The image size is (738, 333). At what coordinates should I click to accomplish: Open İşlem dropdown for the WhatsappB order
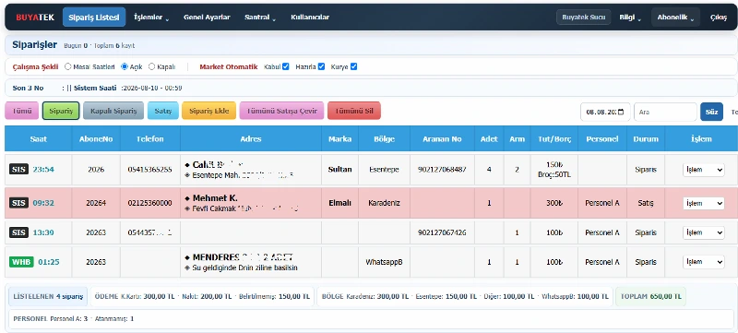pyautogui.click(x=704, y=261)
